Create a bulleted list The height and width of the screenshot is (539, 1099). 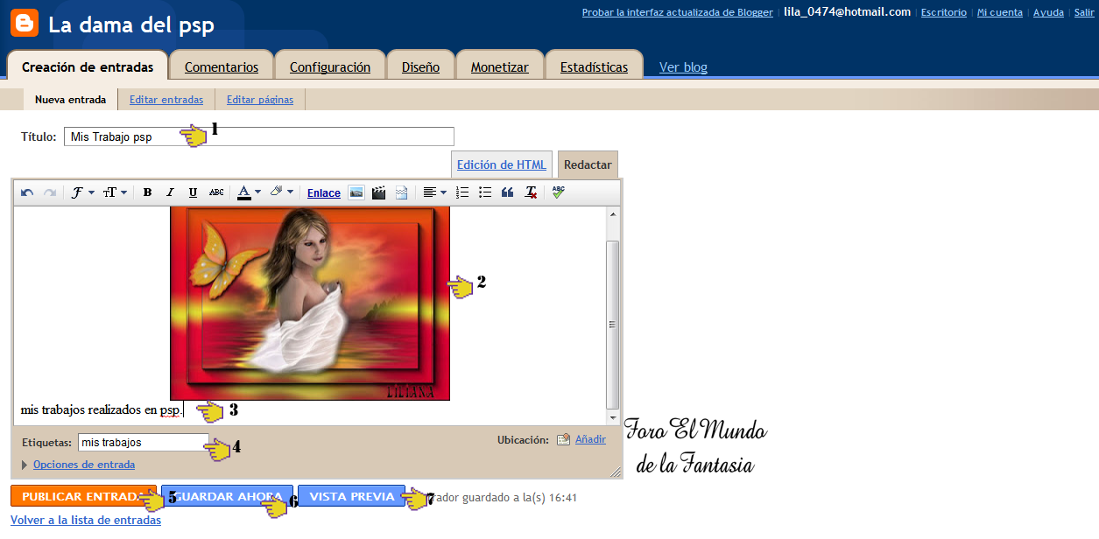tap(485, 192)
